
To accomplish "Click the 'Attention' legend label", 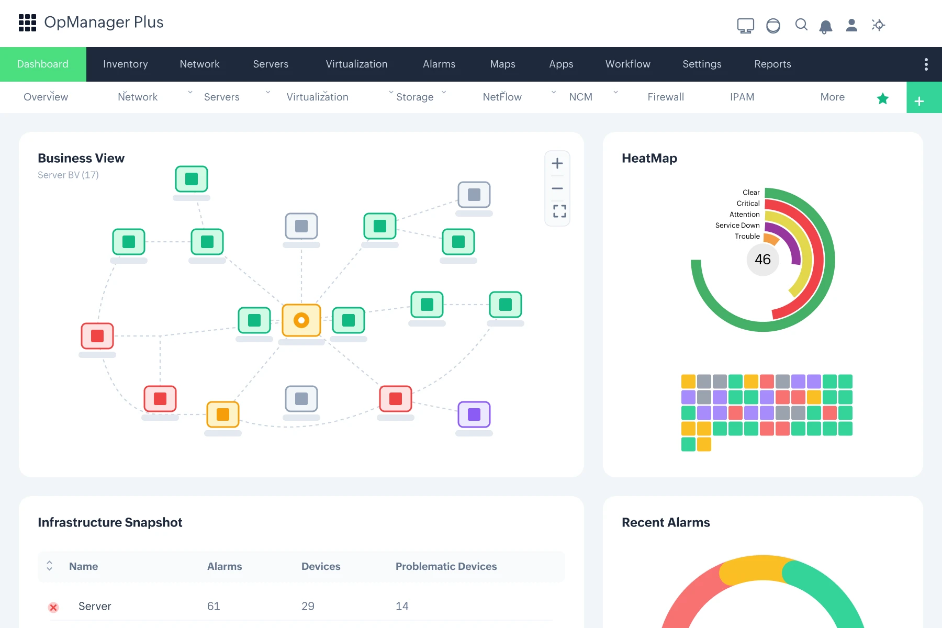I will pos(744,215).
